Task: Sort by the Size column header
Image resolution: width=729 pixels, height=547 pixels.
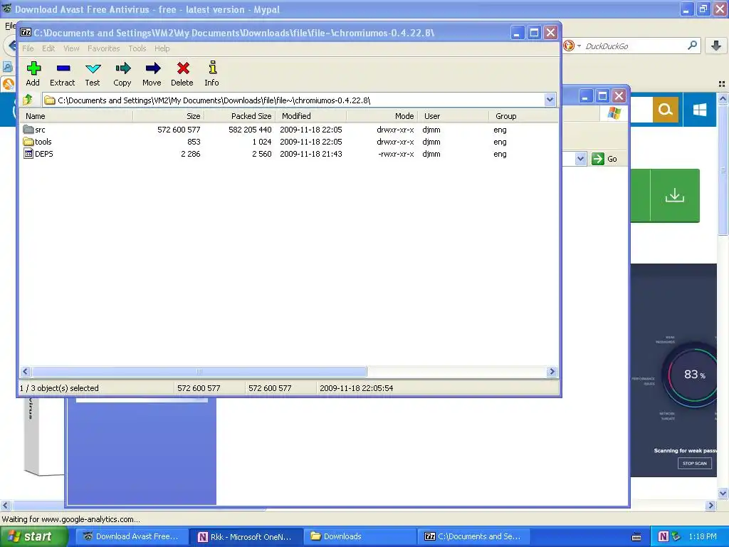Action: 168,116
